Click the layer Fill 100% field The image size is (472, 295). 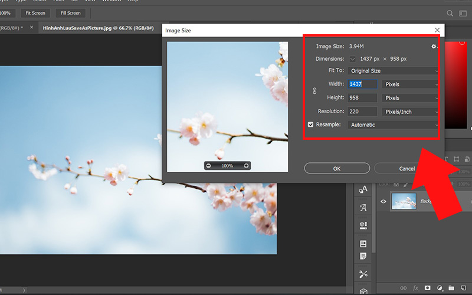point(463,184)
